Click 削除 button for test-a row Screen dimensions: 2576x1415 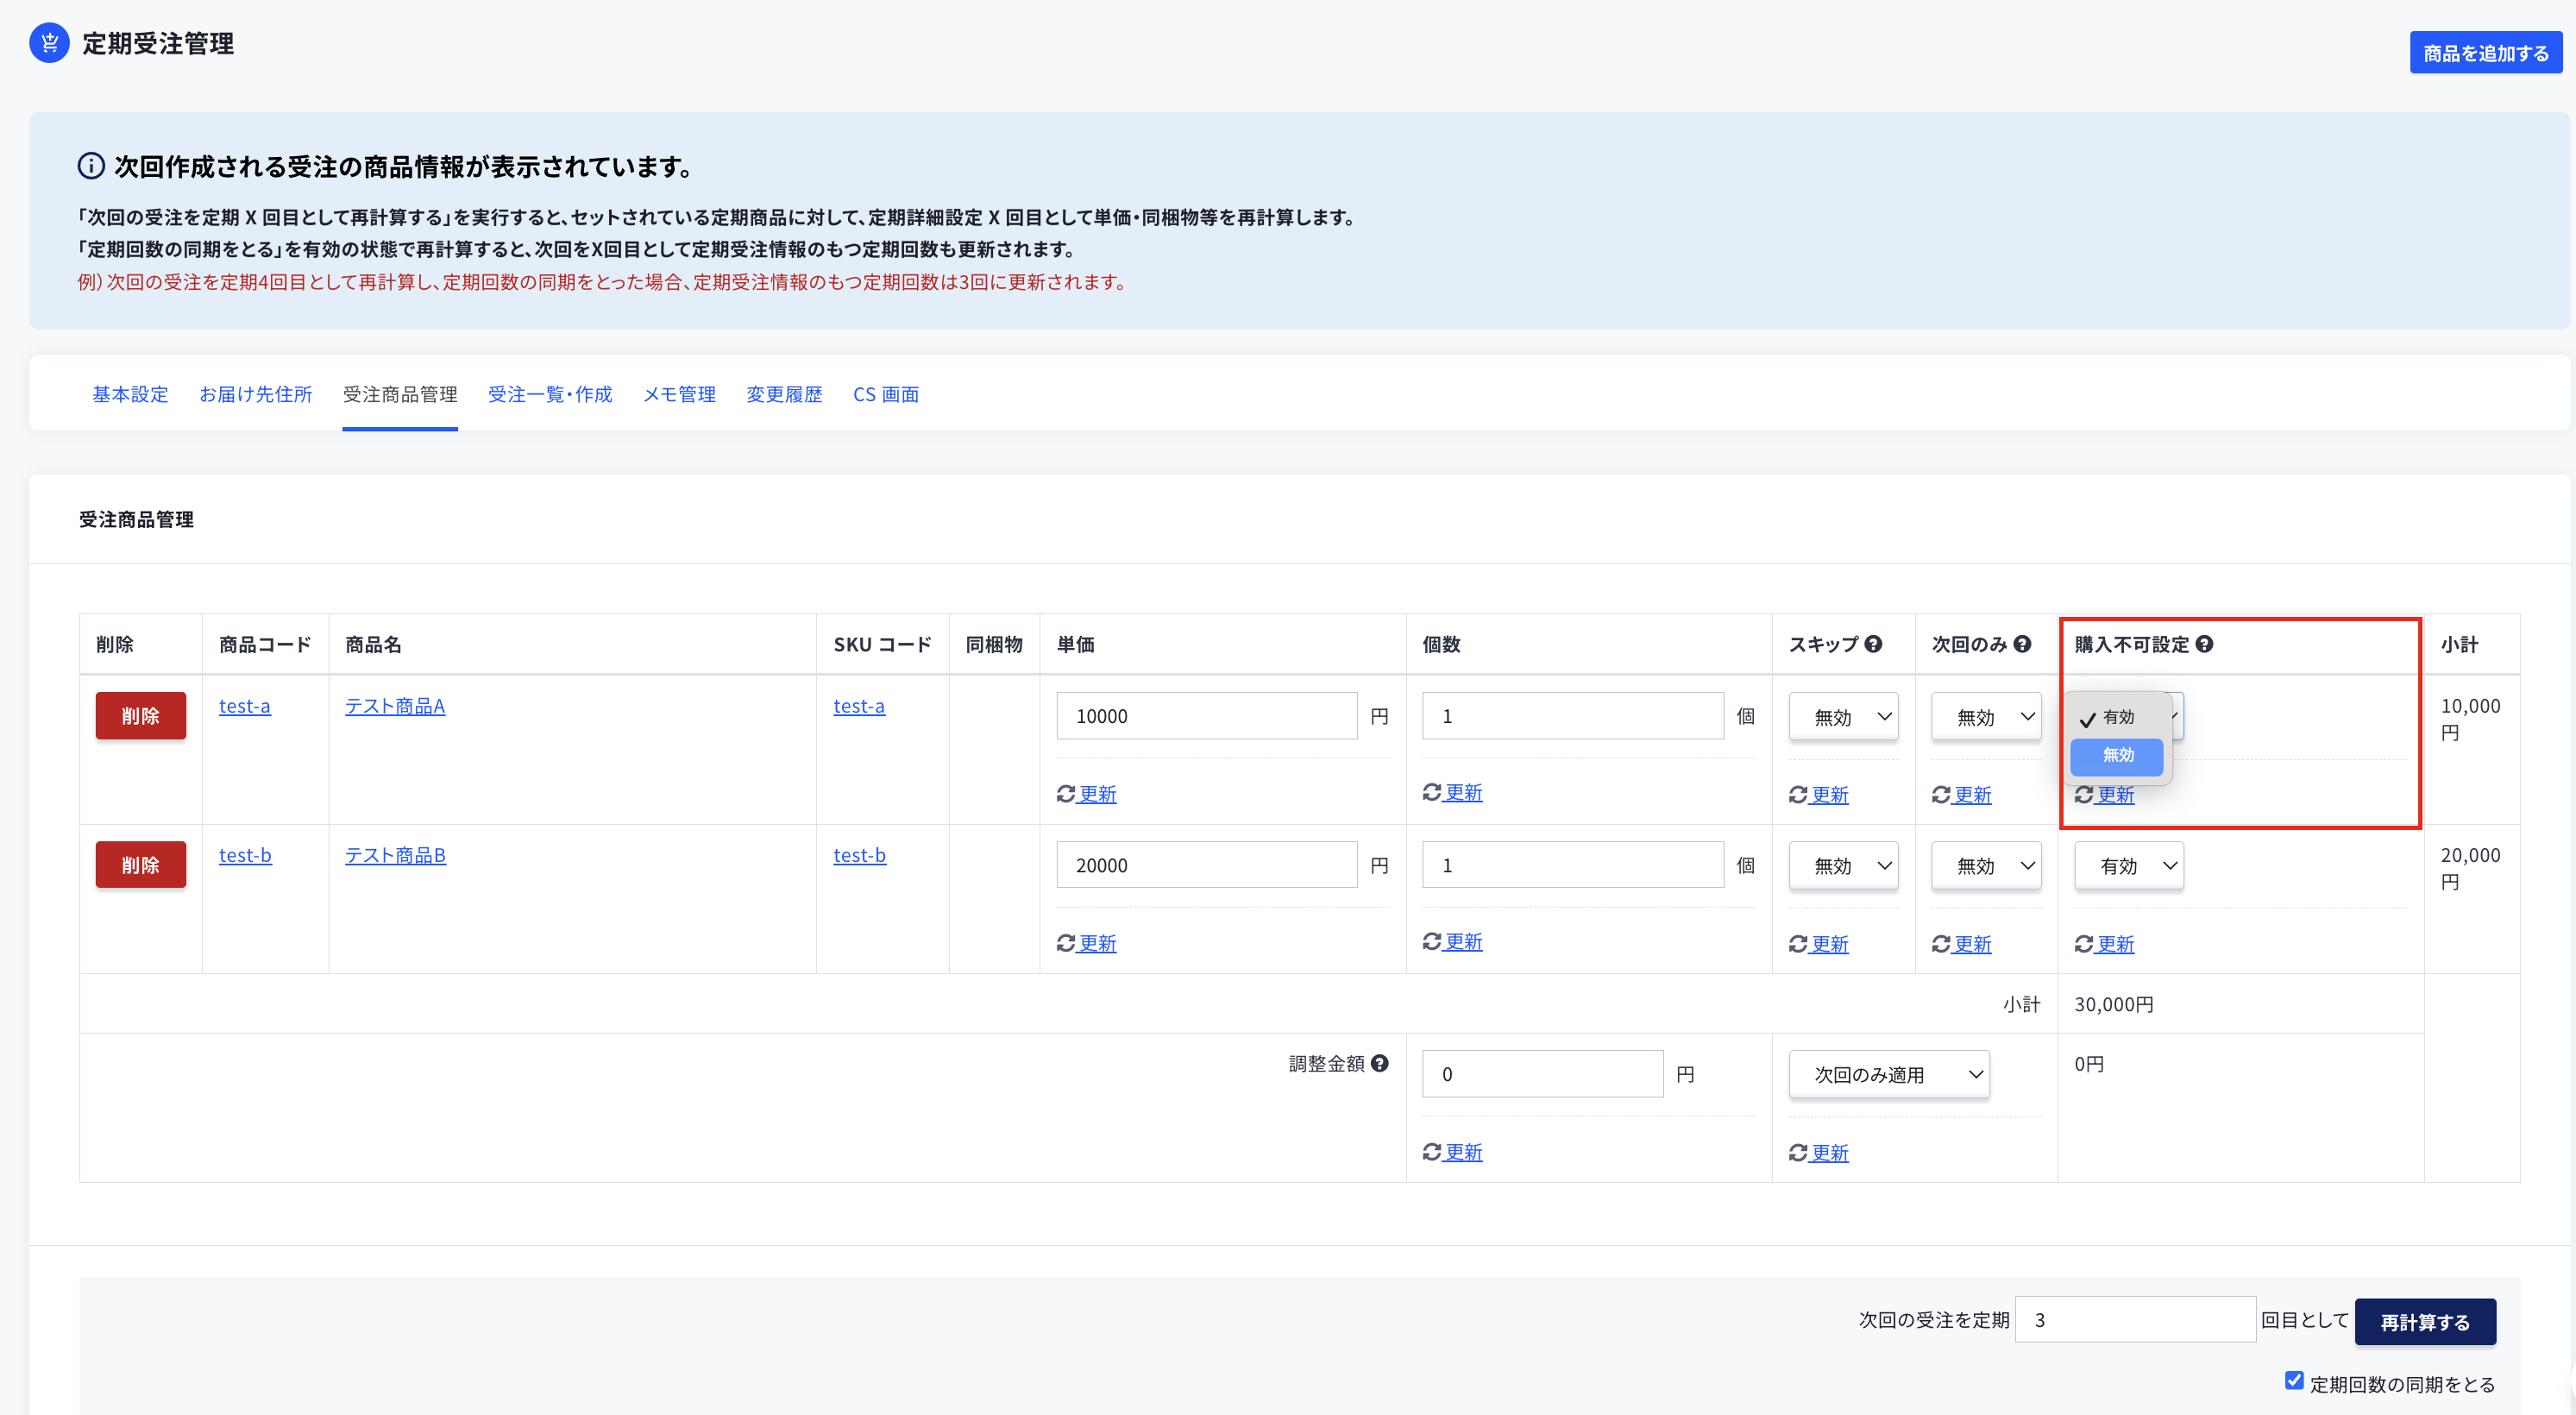point(141,716)
